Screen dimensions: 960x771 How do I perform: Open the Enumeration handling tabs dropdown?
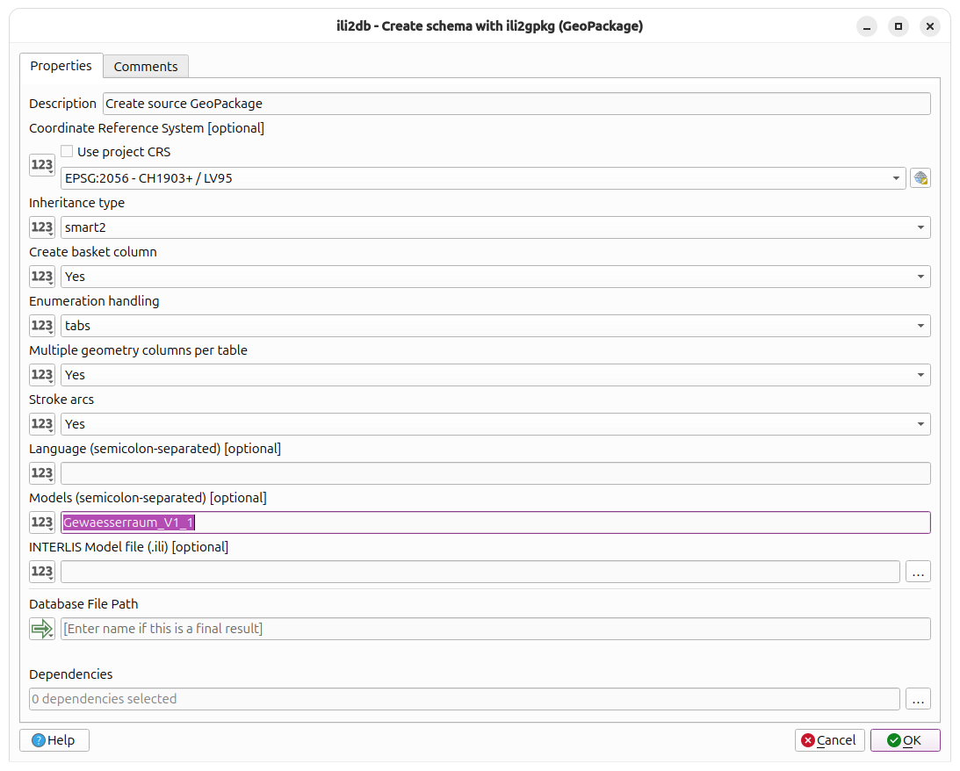pos(495,326)
